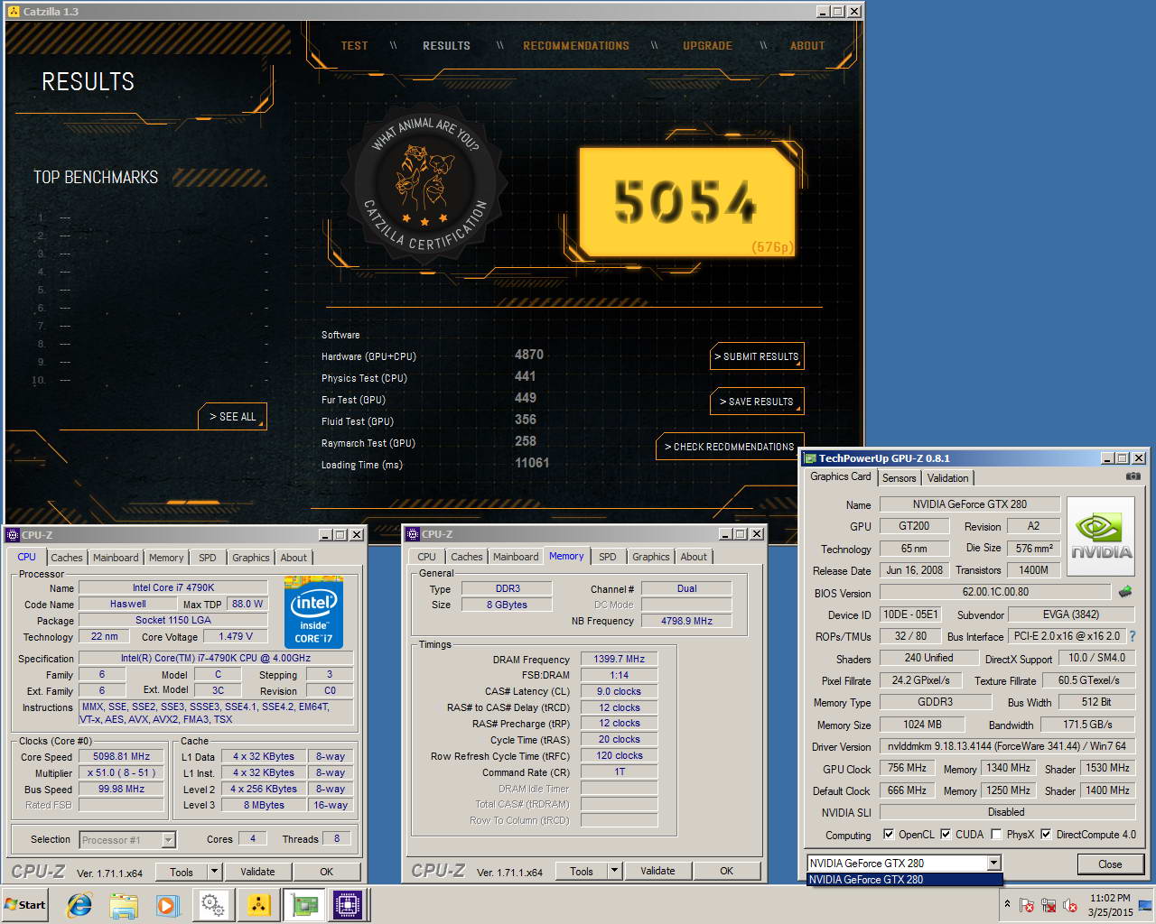
Task: Open the ABOUT tab in Catzilla
Action: [807, 45]
